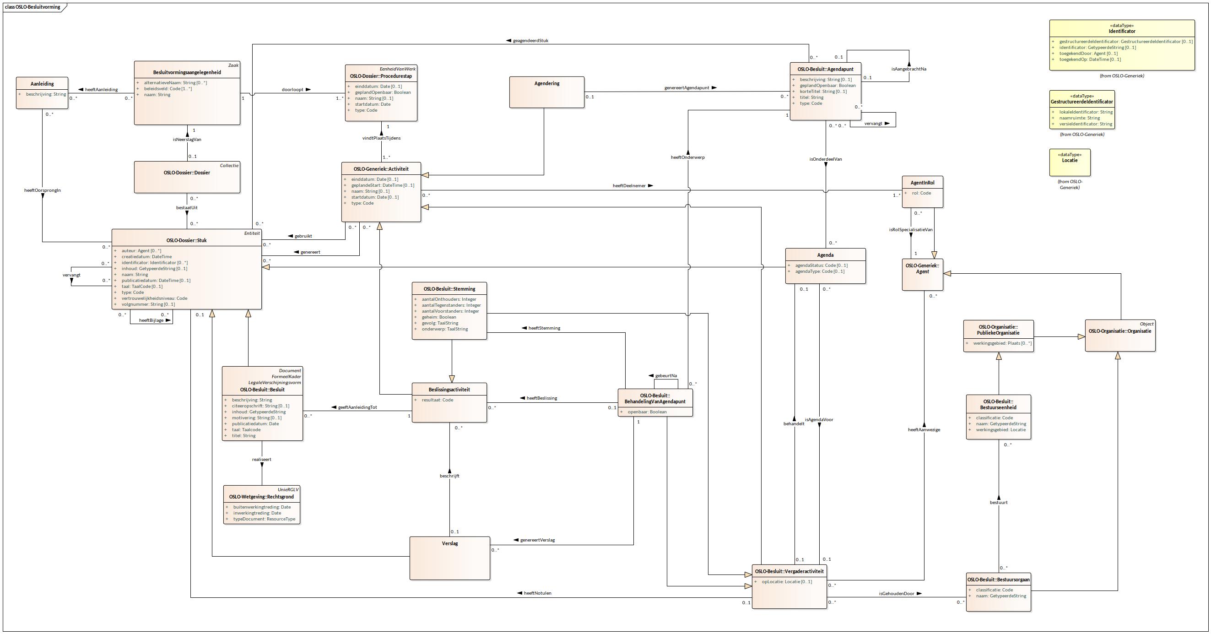Viewport: 1211px width, 634px height.
Task: Select the OSLO-Besluit::Bestuursorgaan class
Action: coord(998,580)
